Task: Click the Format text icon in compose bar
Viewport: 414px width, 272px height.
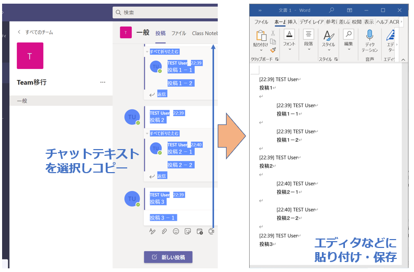Action: [x=152, y=231]
